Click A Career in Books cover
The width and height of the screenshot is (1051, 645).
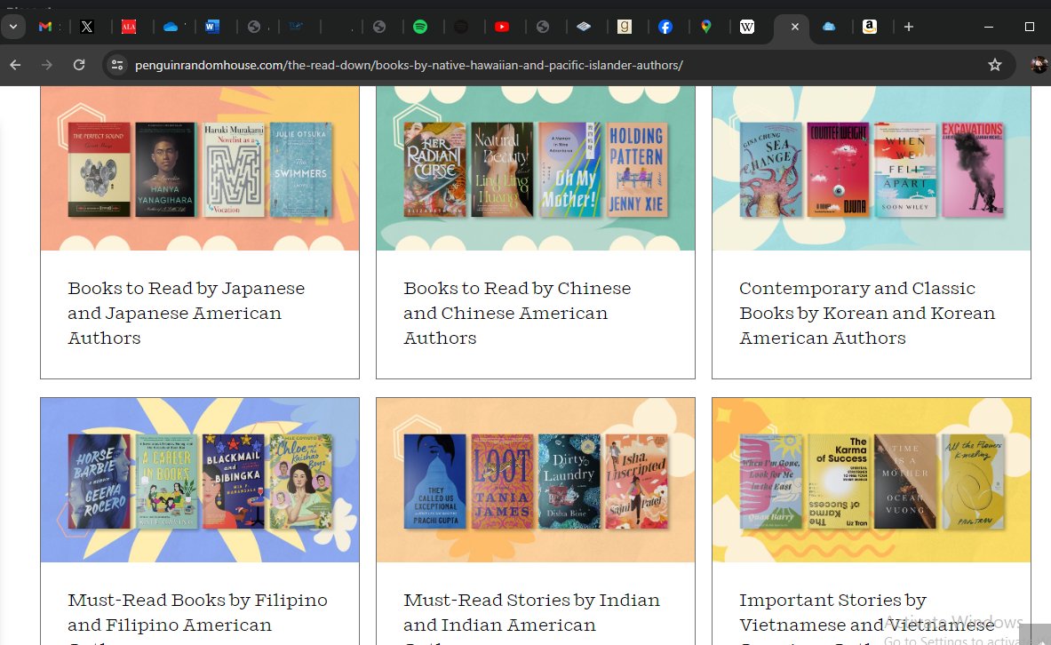(166, 481)
